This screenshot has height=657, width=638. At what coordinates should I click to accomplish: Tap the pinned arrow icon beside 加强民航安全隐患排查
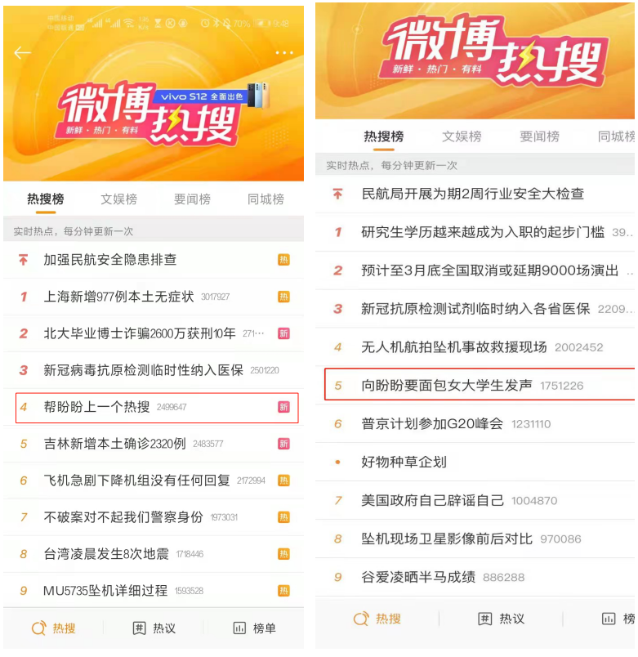24,260
